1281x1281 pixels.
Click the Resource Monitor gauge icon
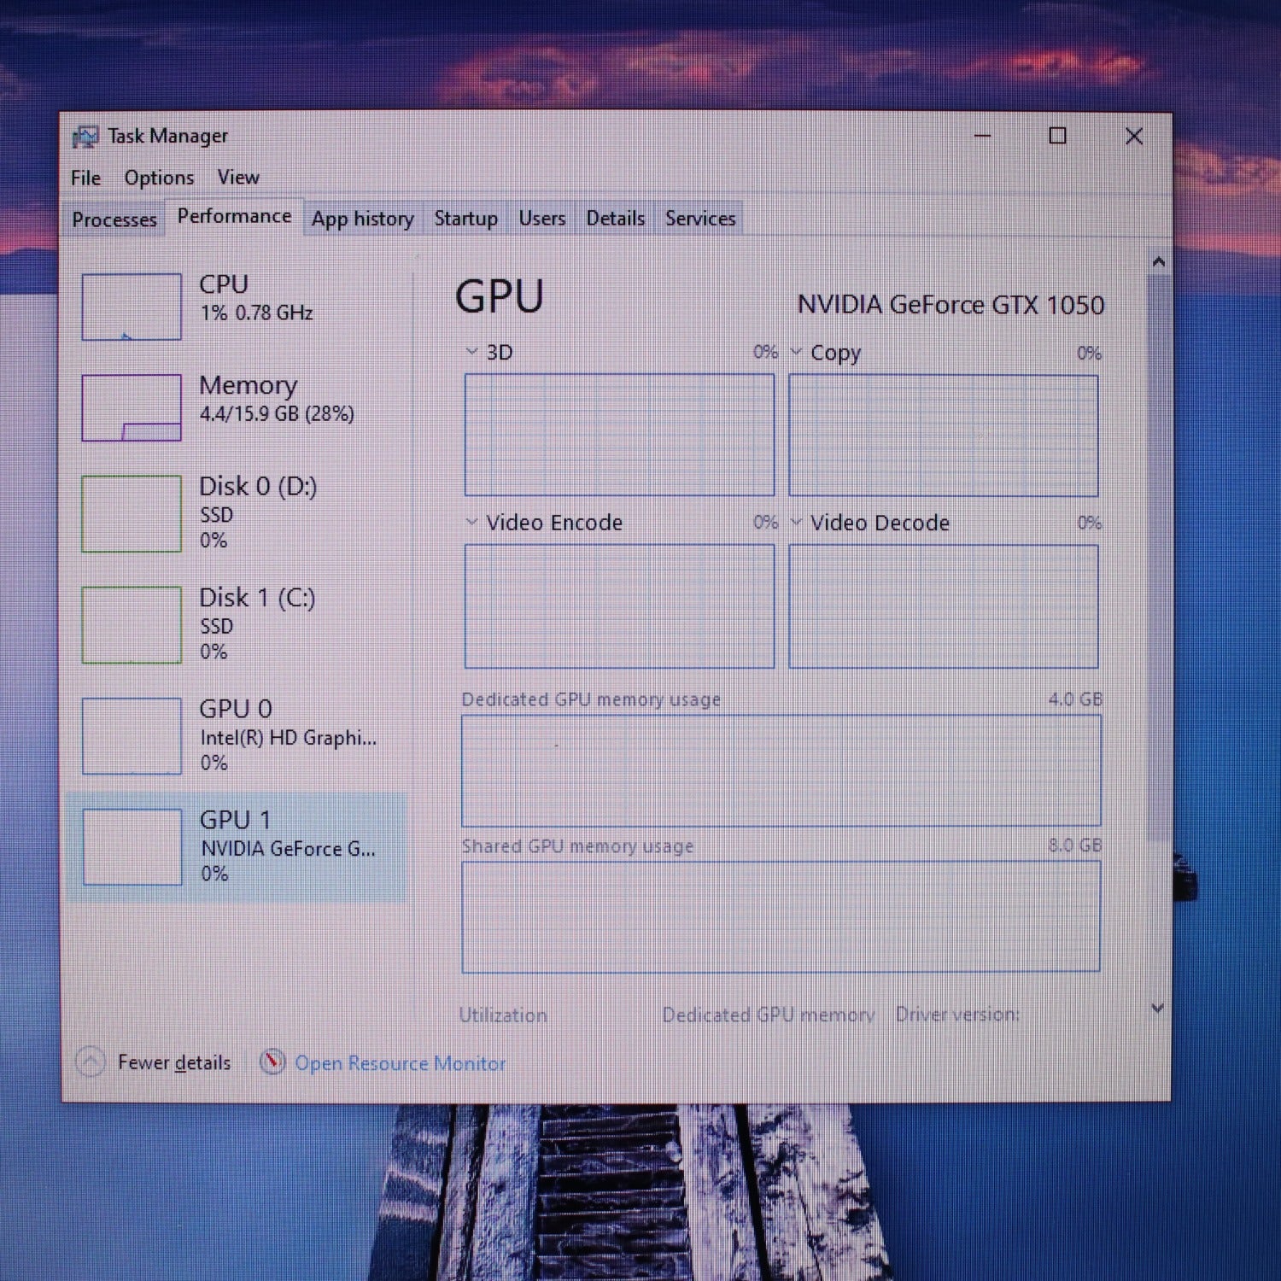272,1062
